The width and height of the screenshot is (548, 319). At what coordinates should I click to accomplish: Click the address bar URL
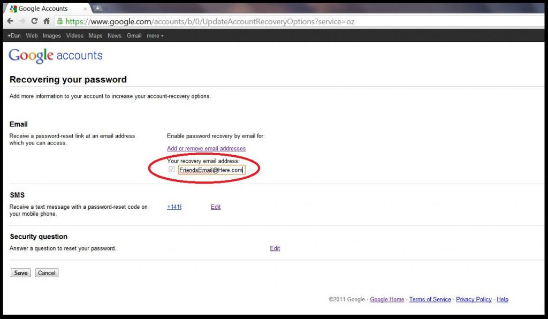pyautogui.click(x=210, y=21)
